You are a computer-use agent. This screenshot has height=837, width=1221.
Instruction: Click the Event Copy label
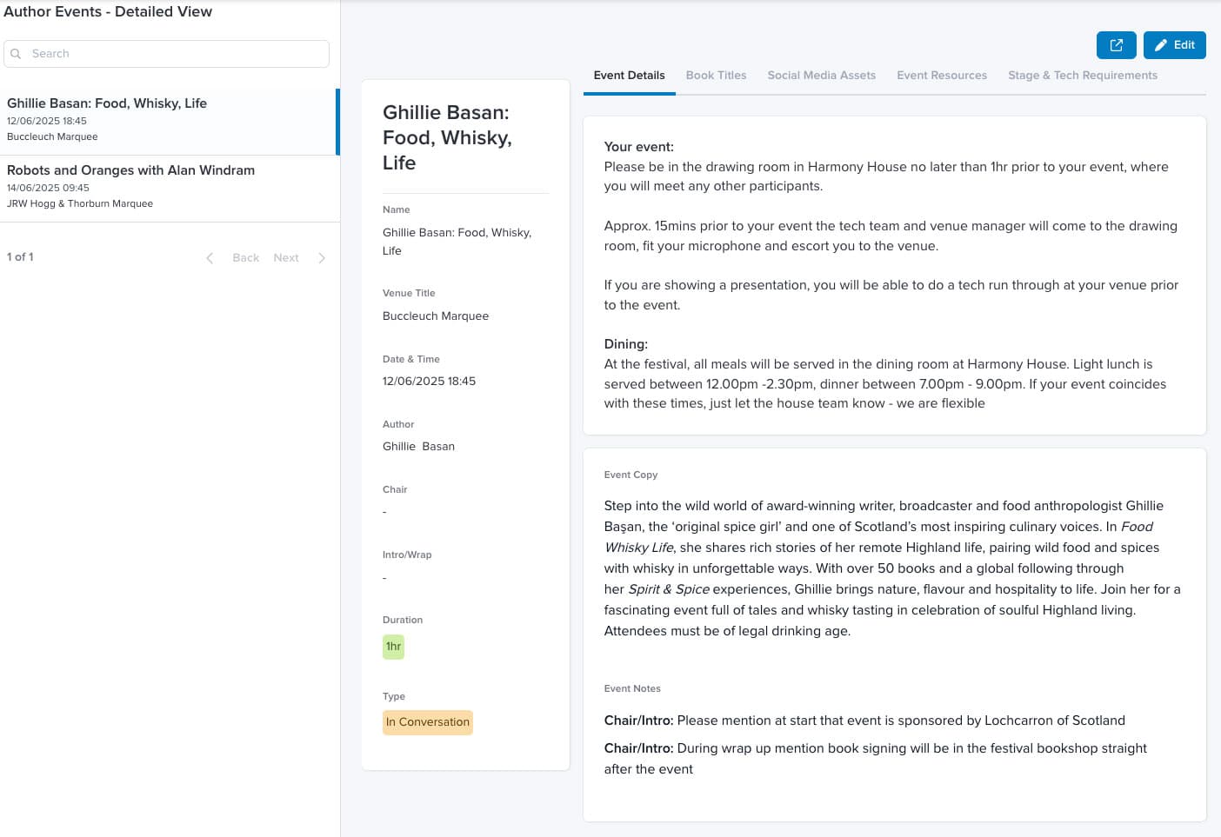631,475
